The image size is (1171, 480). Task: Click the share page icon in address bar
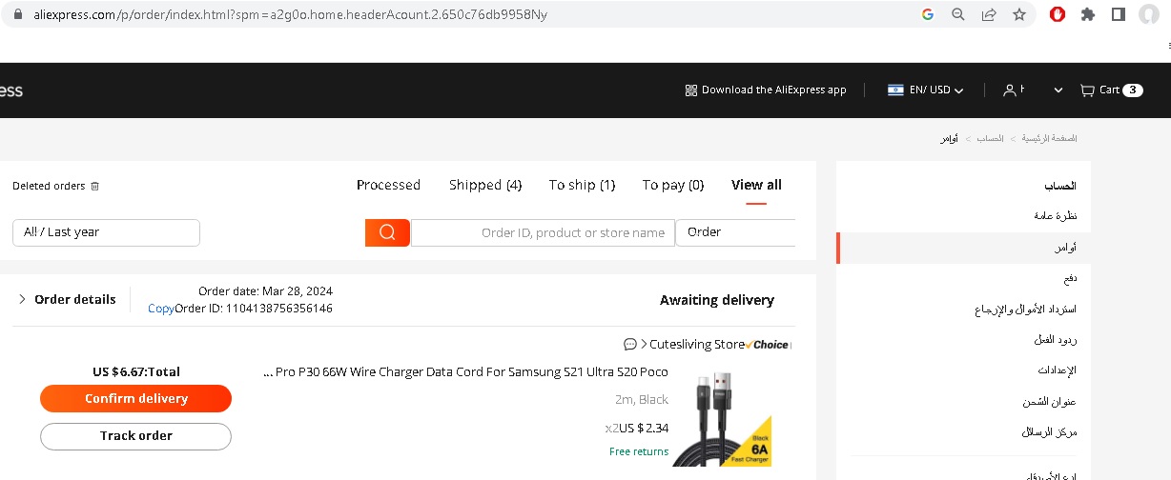coord(989,14)
